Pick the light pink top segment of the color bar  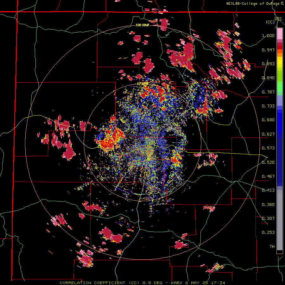pyautogui.click(x=280, y=34)
